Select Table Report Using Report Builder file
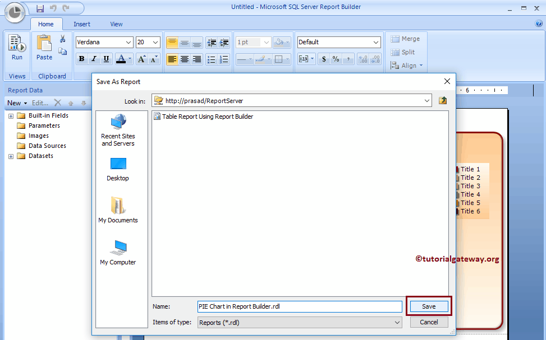The width and height of the screenshot is (546, 340). click(x=204, y=117)
